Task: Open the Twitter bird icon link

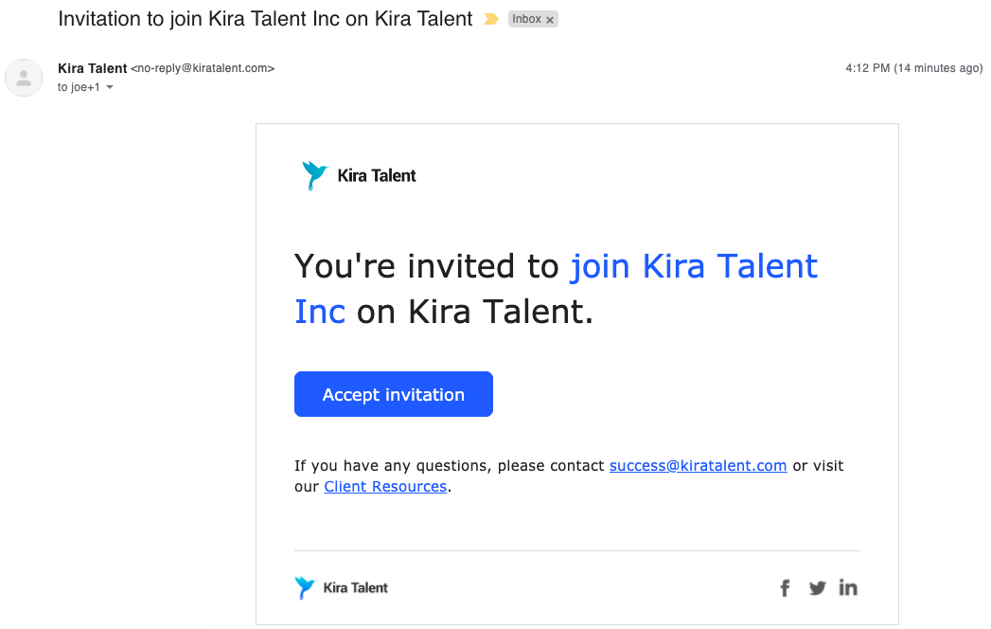Action: (817, 588)
